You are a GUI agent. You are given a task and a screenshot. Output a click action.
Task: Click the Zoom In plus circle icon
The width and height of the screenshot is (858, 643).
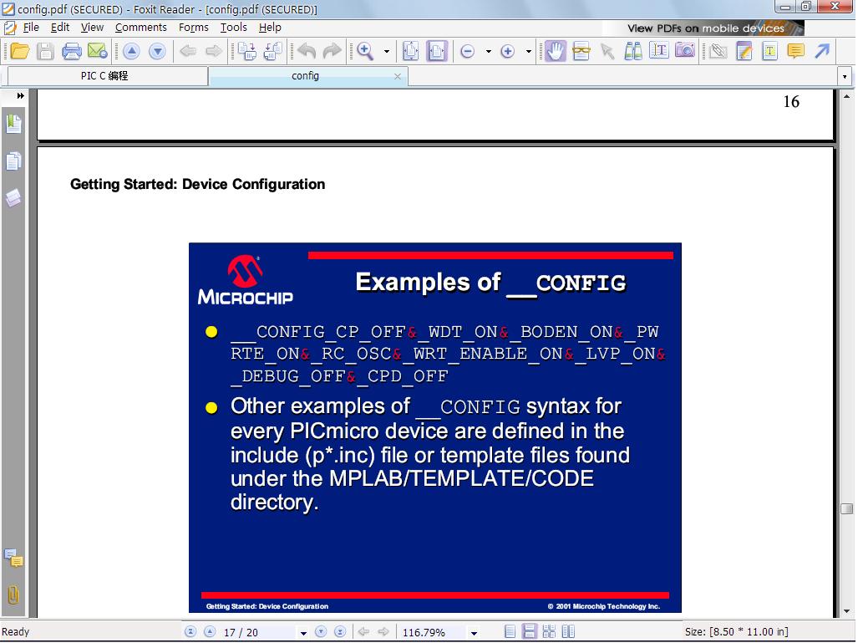click(508, 52)
